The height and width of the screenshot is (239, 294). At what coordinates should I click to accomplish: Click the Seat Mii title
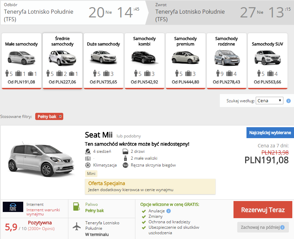coord(98,135)
